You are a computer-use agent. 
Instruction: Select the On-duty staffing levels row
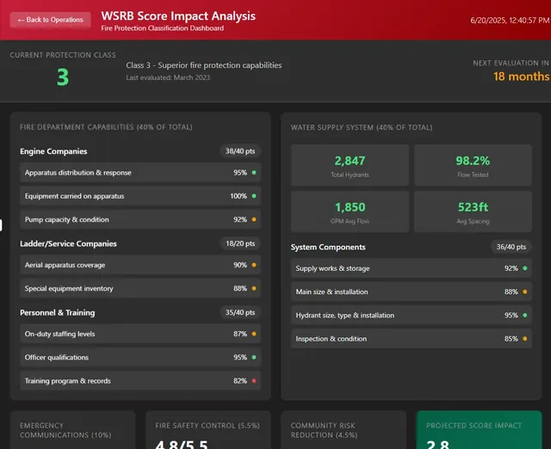point(140,334)
